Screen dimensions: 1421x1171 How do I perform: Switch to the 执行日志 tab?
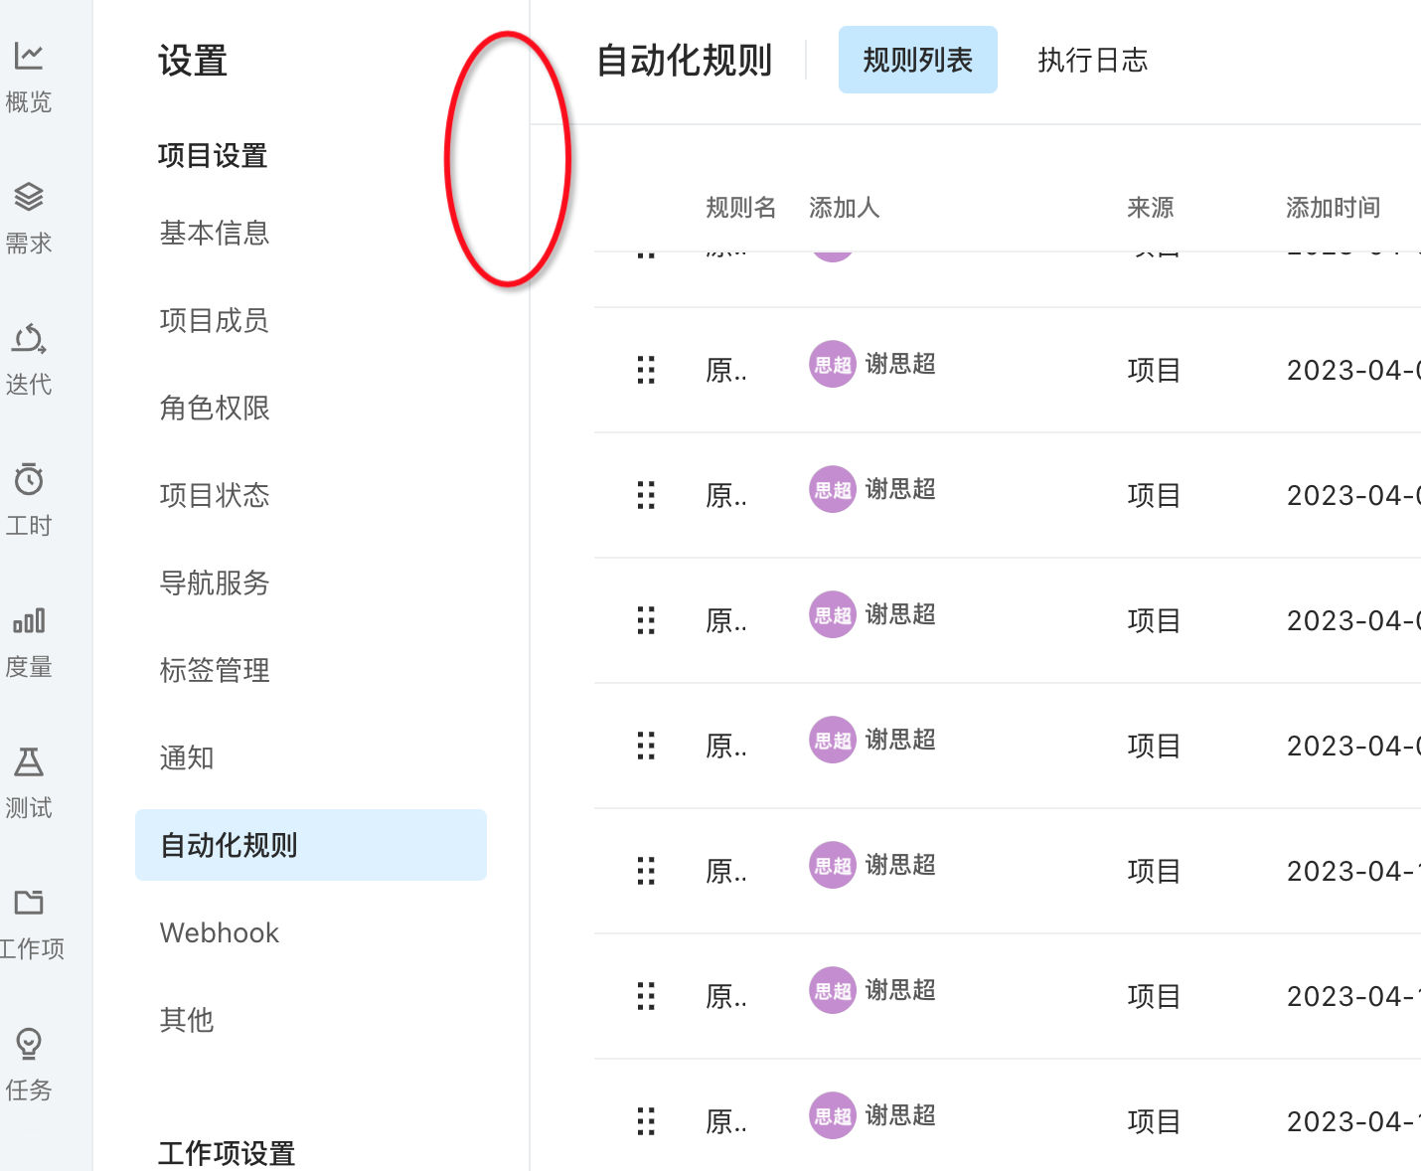1093,60
